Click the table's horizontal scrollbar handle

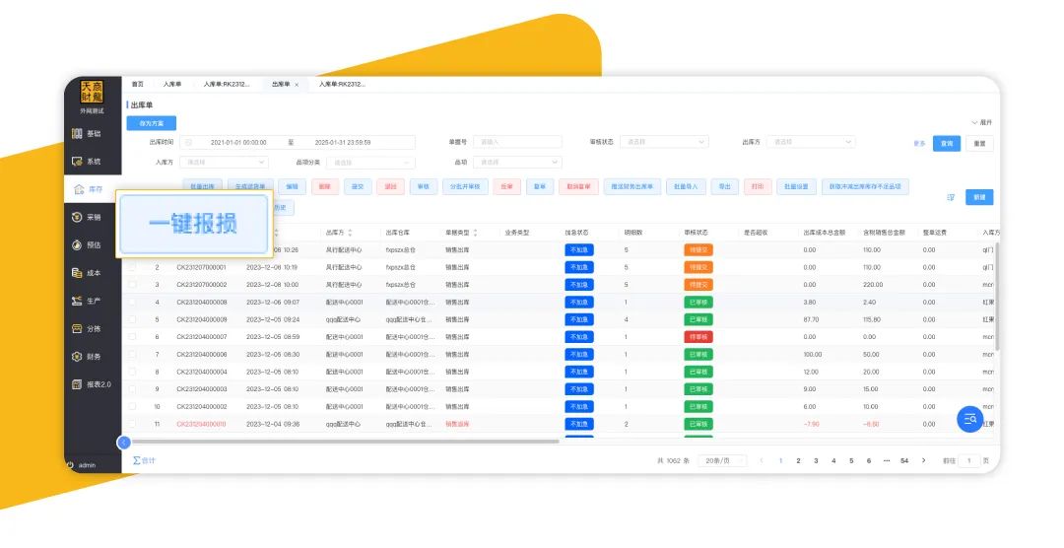(x=345, y=442)
